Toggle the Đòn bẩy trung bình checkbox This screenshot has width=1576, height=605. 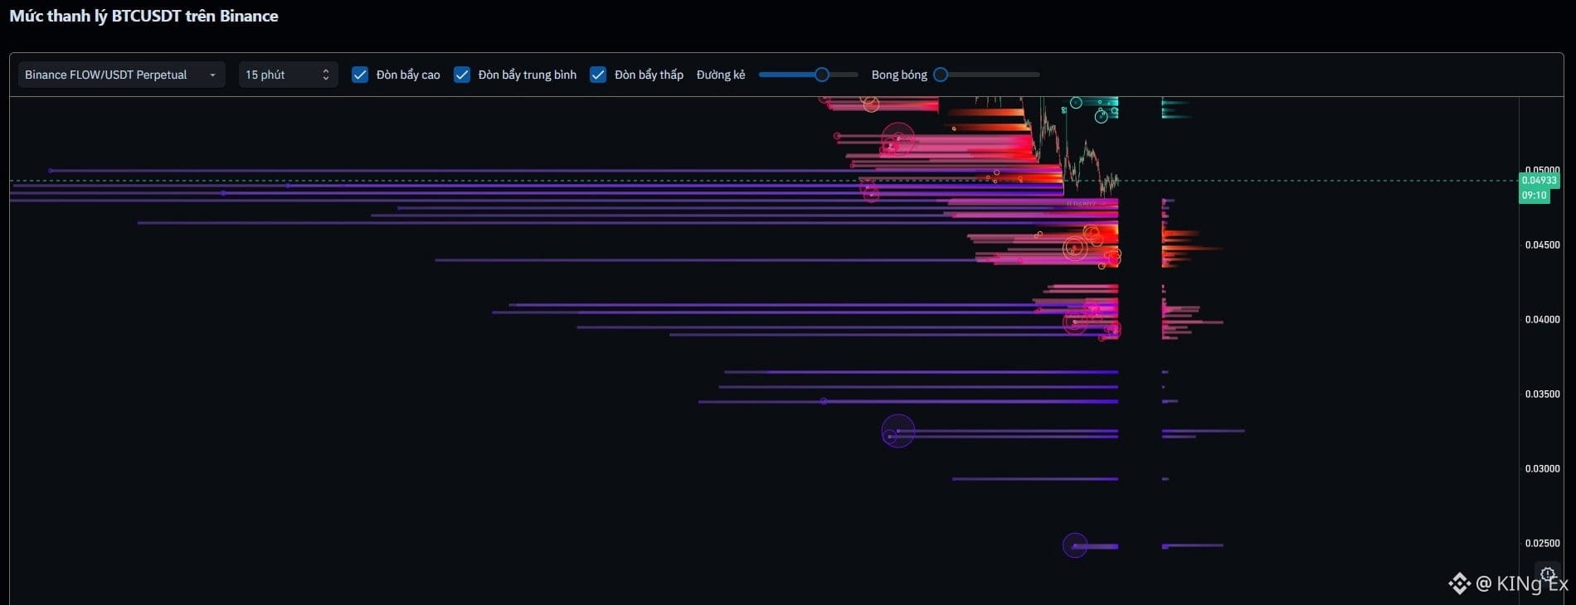tap(462, 75)
